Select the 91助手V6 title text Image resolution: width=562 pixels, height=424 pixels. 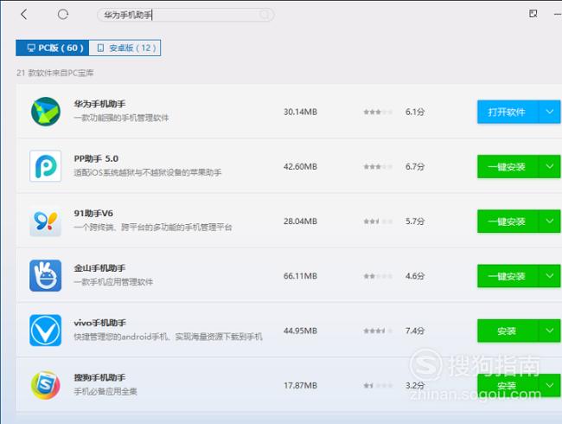(93, 214)
